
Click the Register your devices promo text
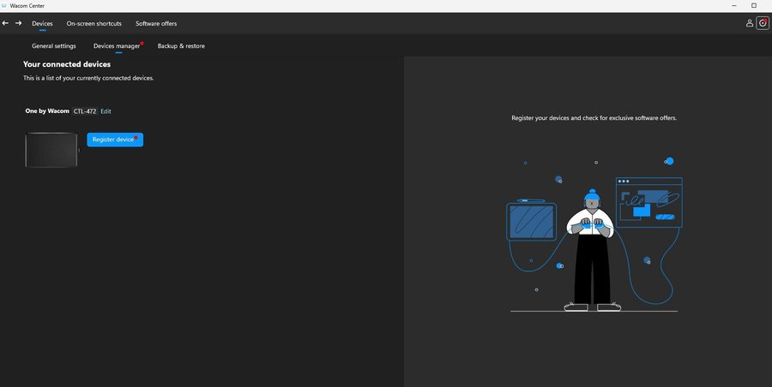point(594,117)
